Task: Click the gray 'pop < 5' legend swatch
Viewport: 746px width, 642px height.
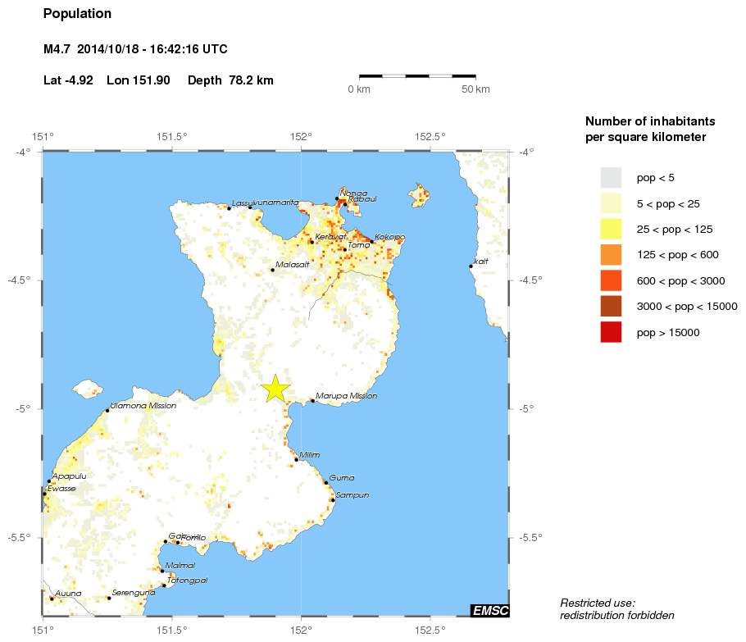Action: (x=611, y=177)
